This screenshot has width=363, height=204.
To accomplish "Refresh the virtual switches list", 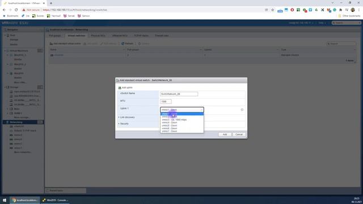I will 127,44.
